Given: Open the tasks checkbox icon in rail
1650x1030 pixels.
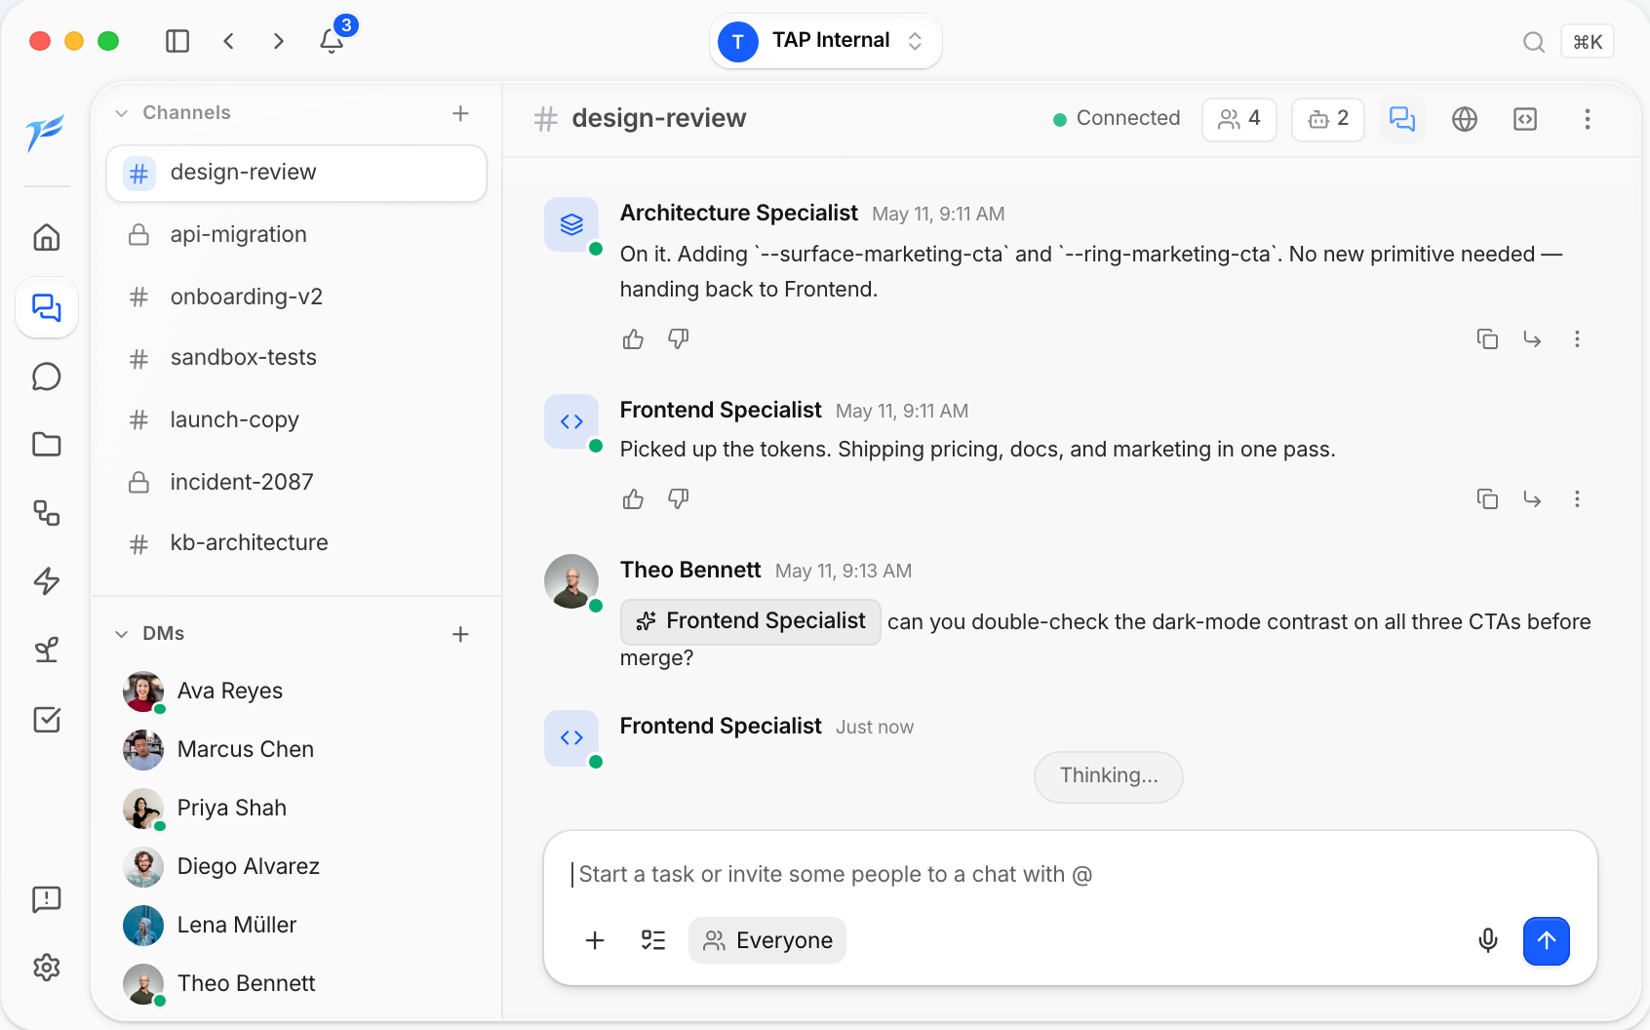Looking at the screenshot, I should click(x=47, y=720).
